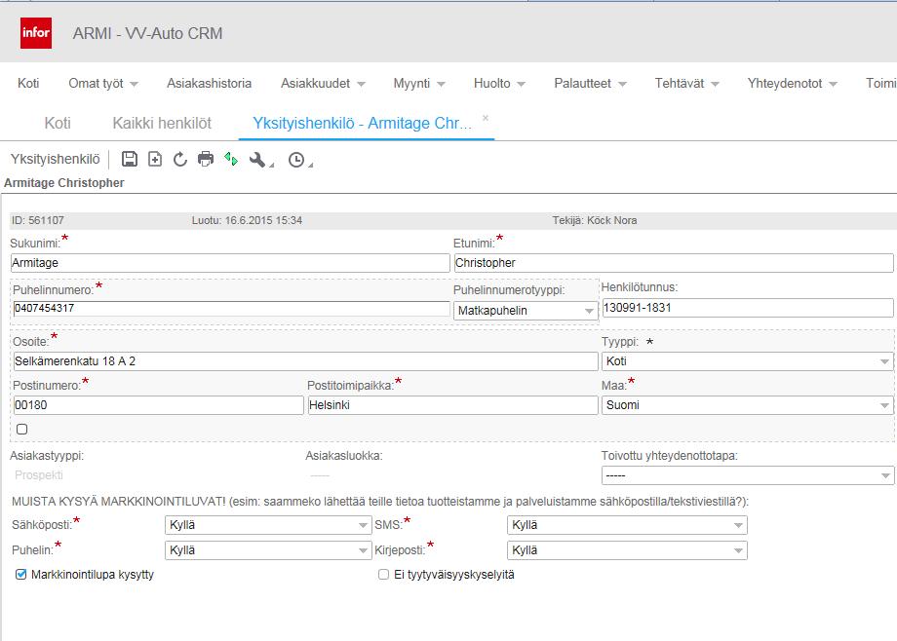
Task: Expand the Omat työt menu
Action: point(103,84)
